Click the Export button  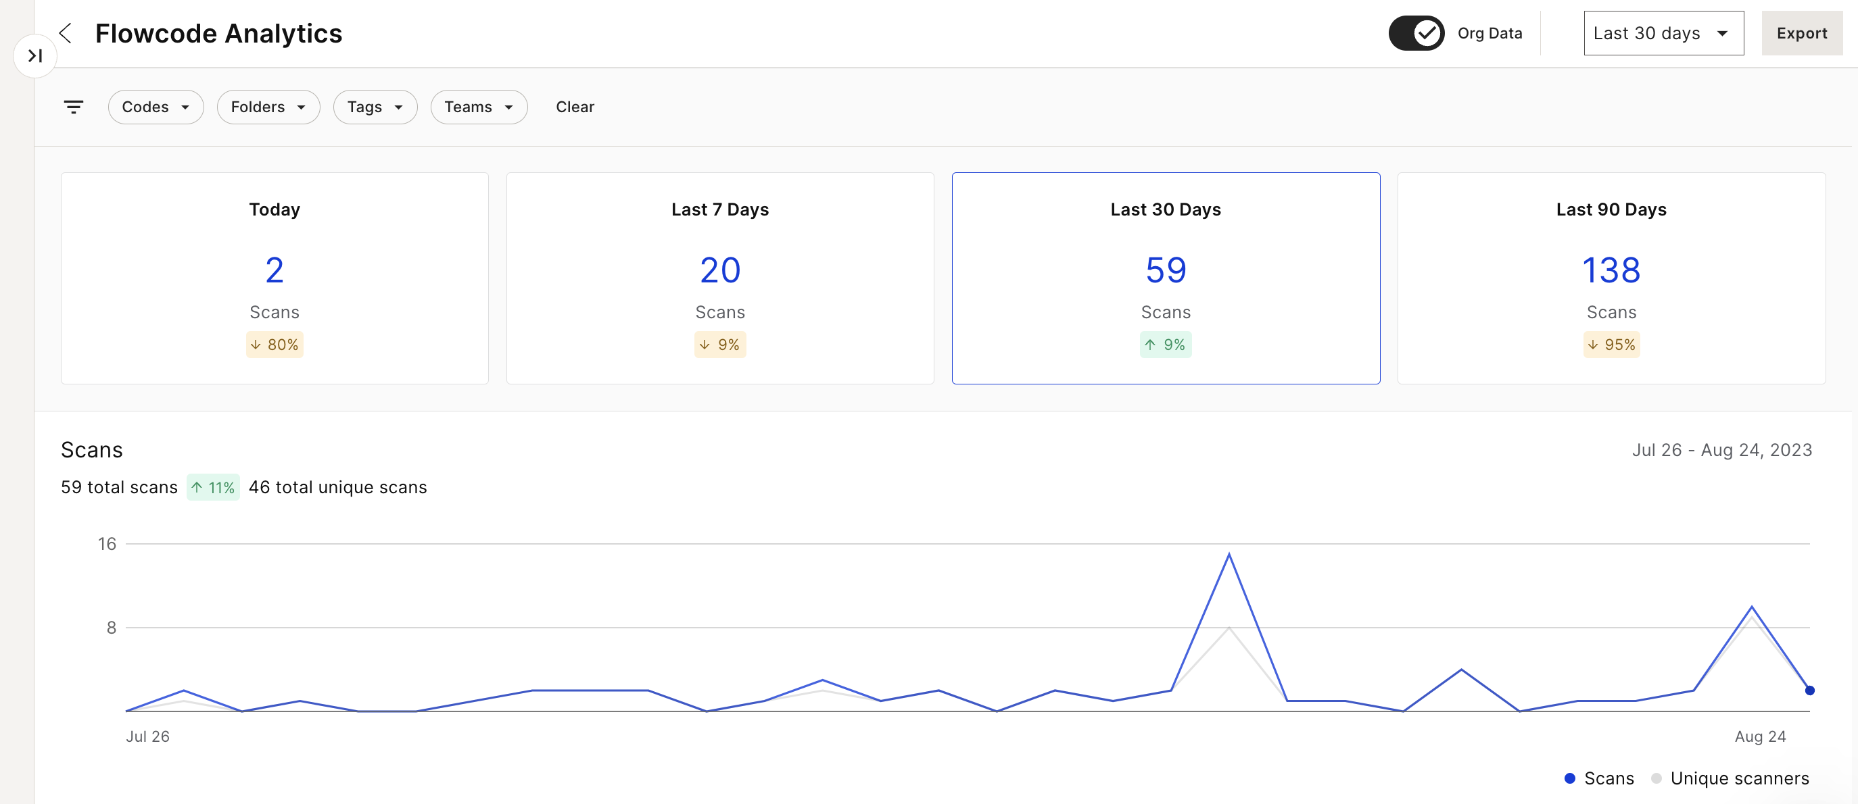(x=1801, y=33)
